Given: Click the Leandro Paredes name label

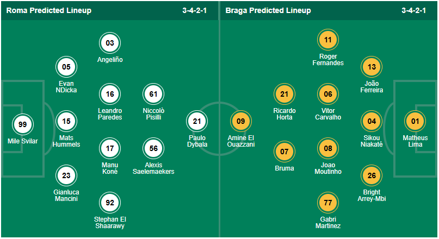Looking at the screenshot, I should (x=110, y=114).
